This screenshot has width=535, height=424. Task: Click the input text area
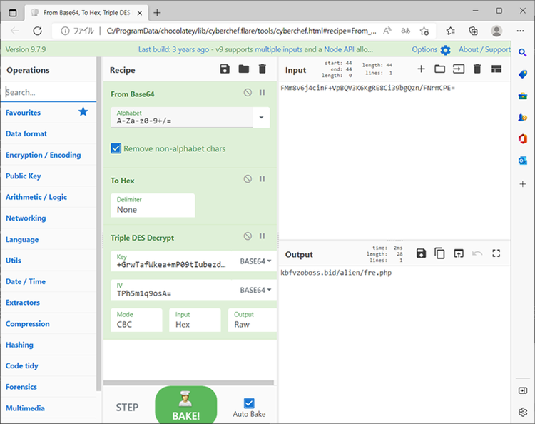(394, 161)
